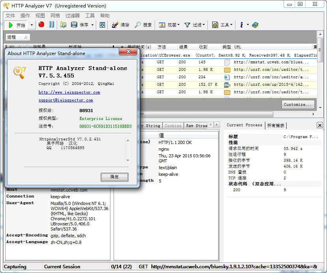Image resolution: width=327 pixels, height=273 pixels.
Task: Open the Tools dropdown in toolbar
Action: [x=222, y=25]
